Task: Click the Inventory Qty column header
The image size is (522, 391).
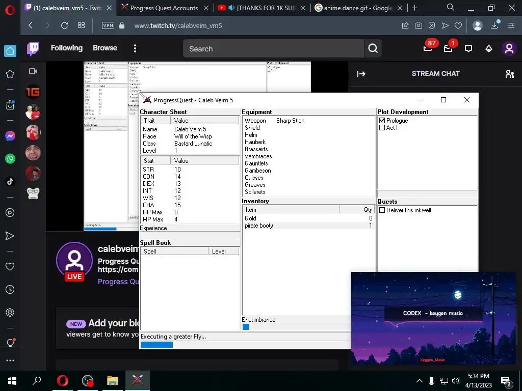Action: pos(356,209)
